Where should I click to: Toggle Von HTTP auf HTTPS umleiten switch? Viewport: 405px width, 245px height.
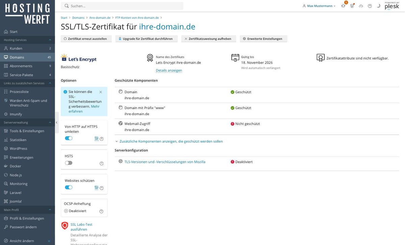pyautogui.click(x=69, y=138)
